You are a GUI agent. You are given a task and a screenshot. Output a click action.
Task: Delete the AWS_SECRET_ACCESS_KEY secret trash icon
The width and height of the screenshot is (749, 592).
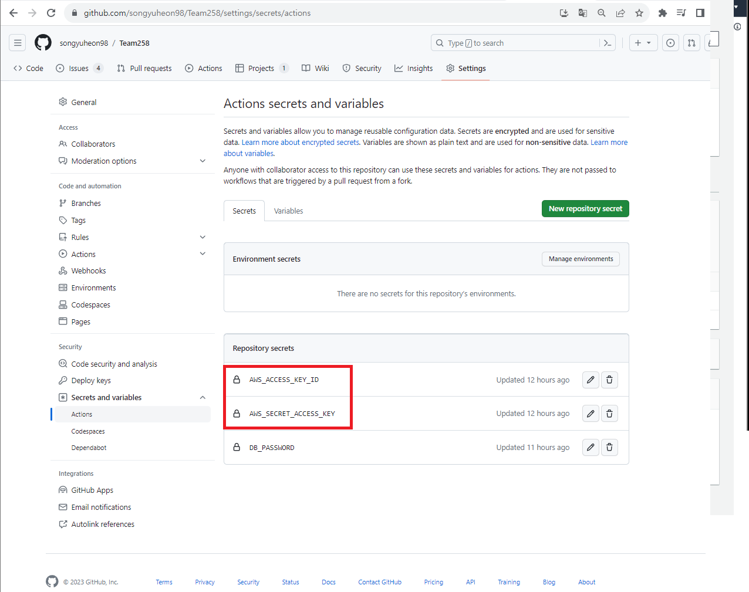(x=609, y=414)
